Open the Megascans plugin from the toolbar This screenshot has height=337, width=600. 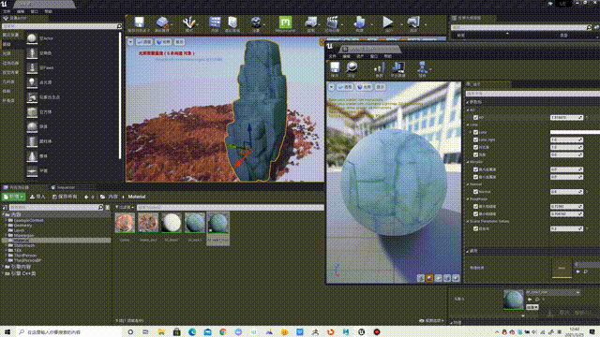click(x=285, y=23)
